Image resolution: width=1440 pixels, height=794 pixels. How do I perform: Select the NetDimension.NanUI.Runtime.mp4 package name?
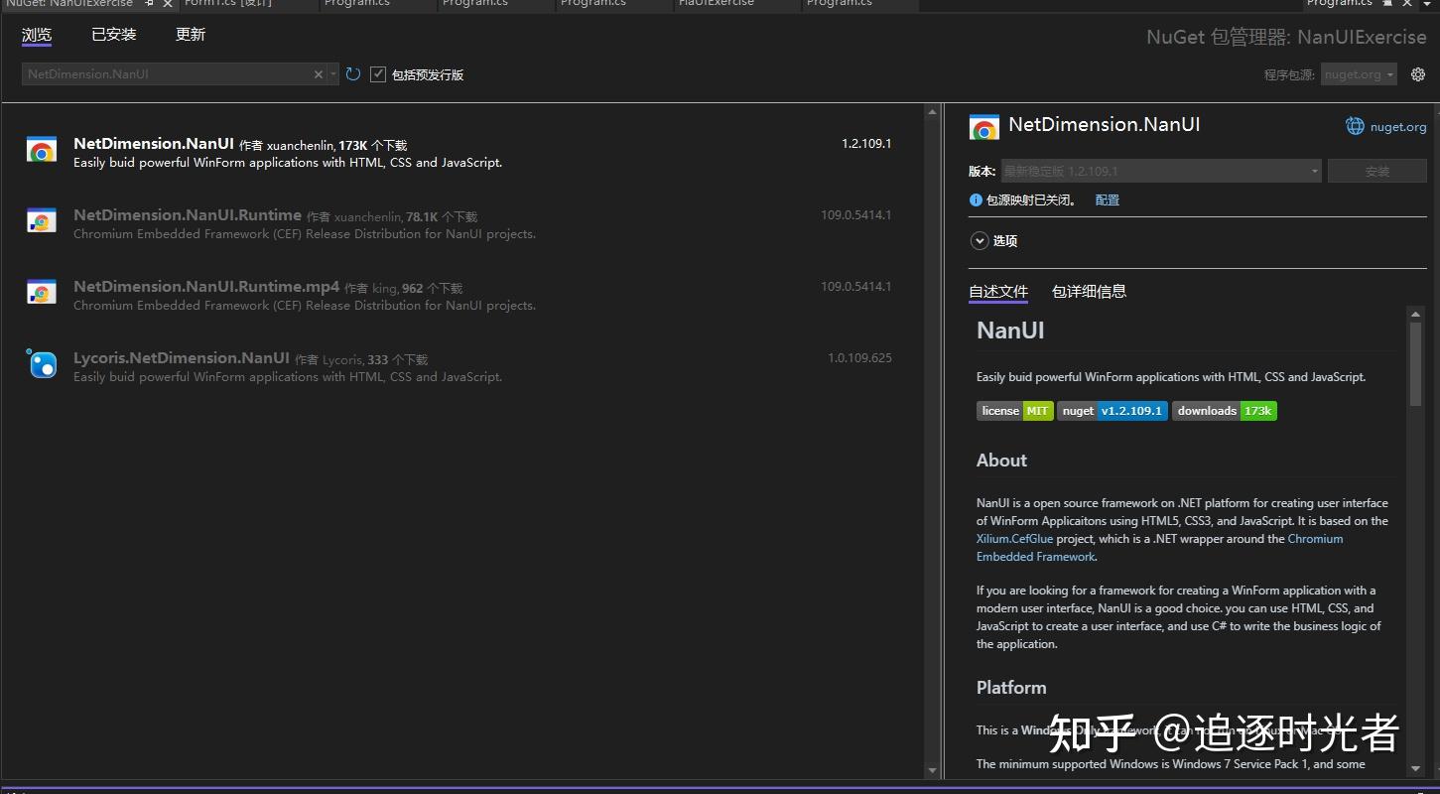pyautogui.click(x=206, y=287)
